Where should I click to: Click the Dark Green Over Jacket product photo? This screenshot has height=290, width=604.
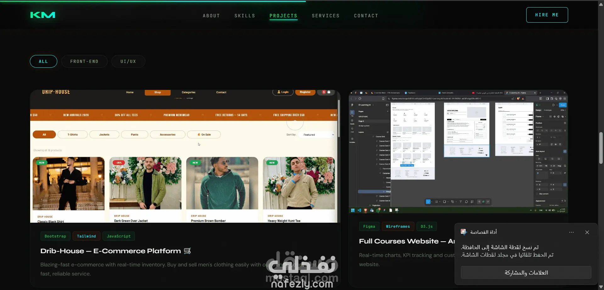click(x=145, y=183)
